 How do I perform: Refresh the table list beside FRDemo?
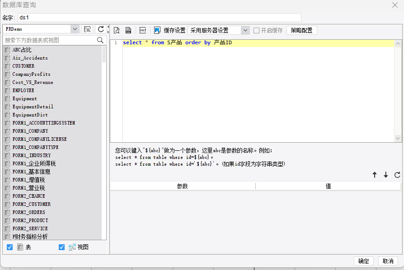[x=101, y=29]
